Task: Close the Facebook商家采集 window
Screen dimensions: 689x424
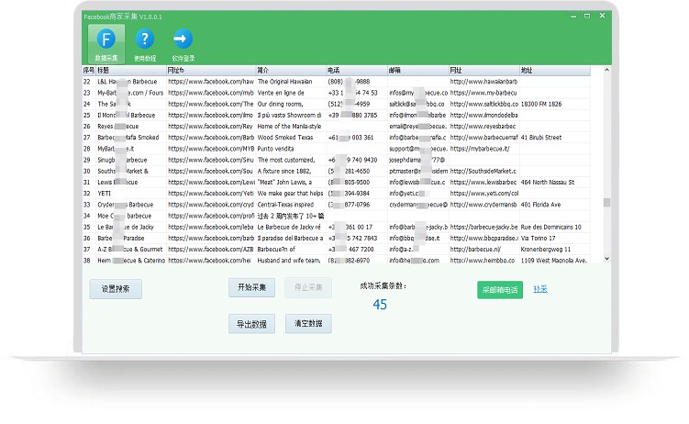Action: coord(603,16)
